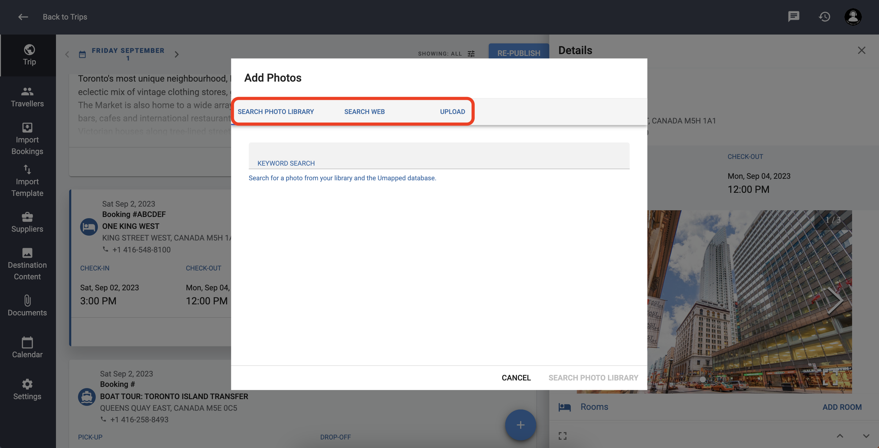
Task: Cancel the Add Photos dialog
Action: point(516,378)
